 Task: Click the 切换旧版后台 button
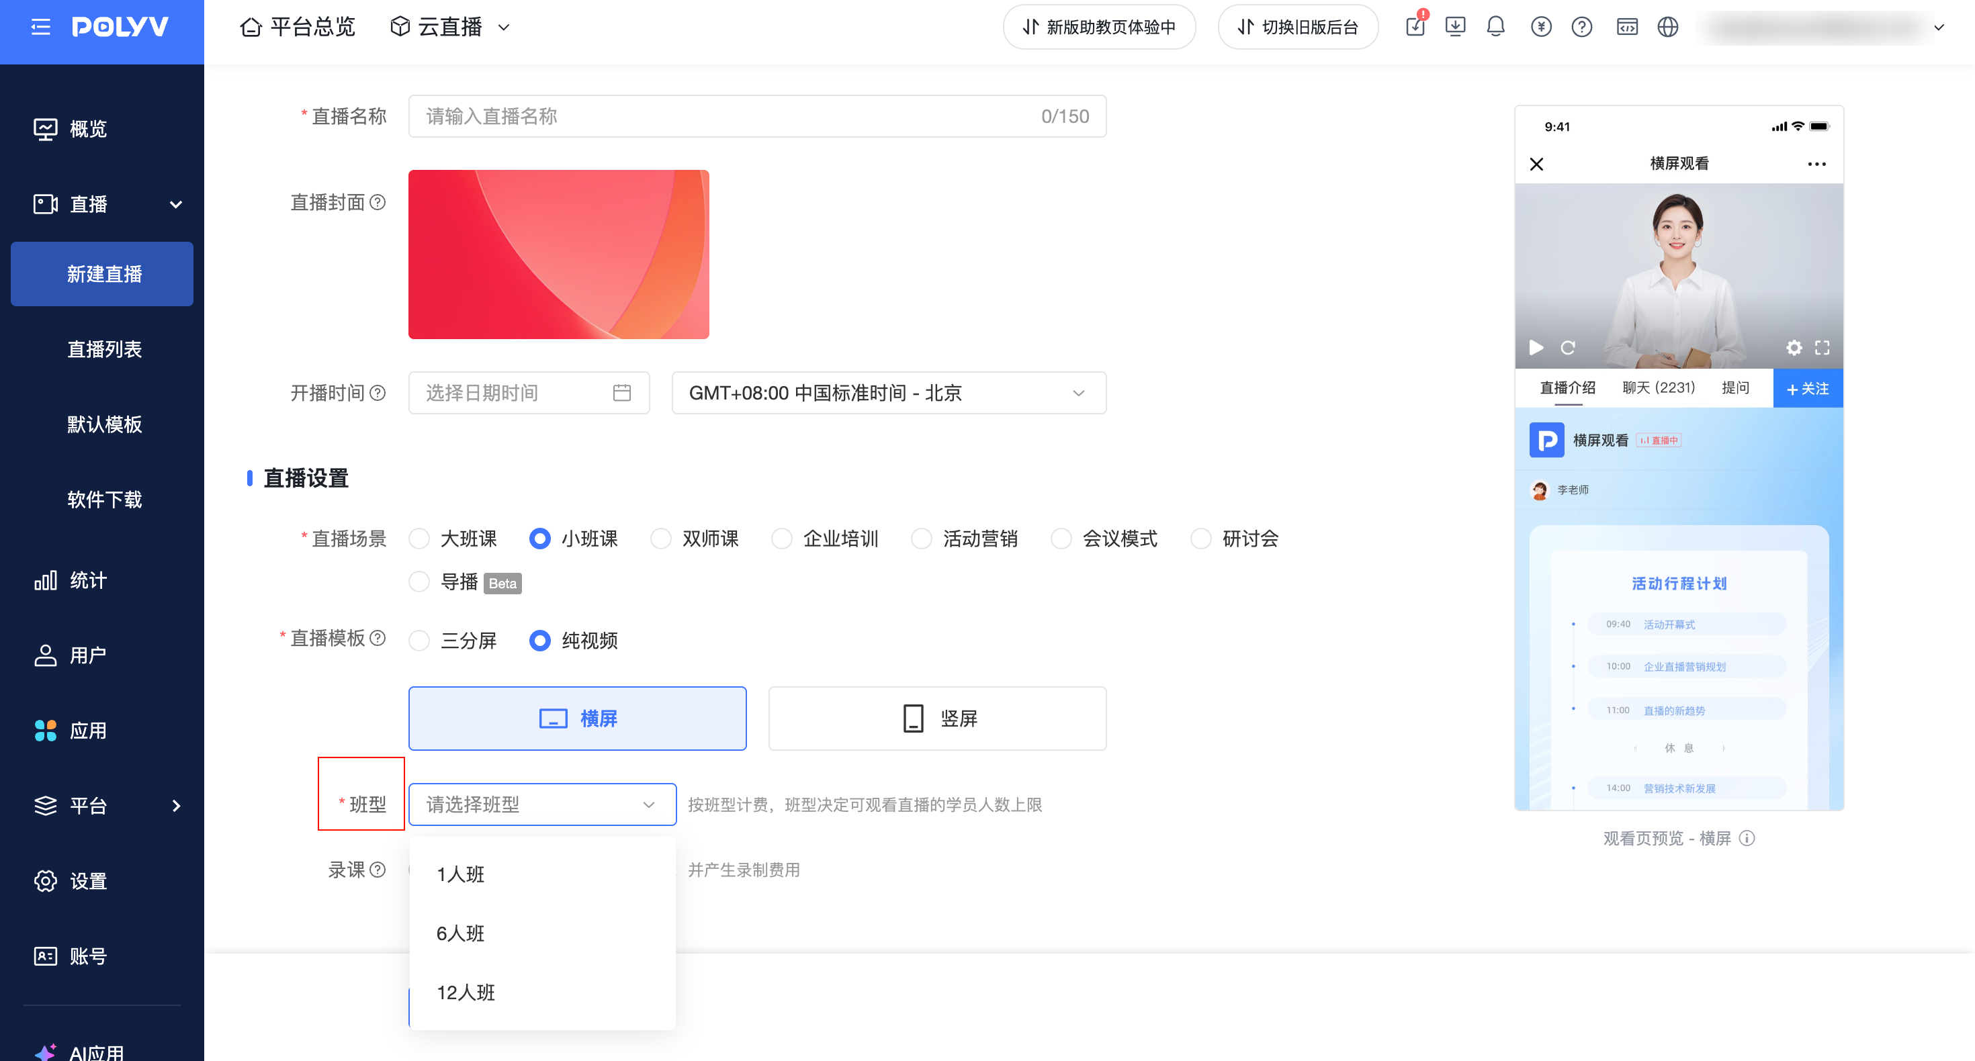pos(1297,27)
